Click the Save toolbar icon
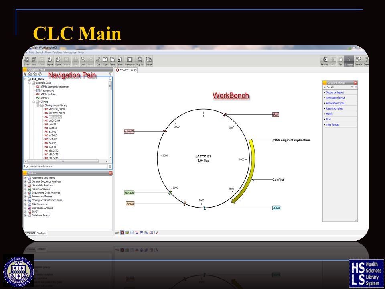385x289 pixels. click(x=42, y=61)
